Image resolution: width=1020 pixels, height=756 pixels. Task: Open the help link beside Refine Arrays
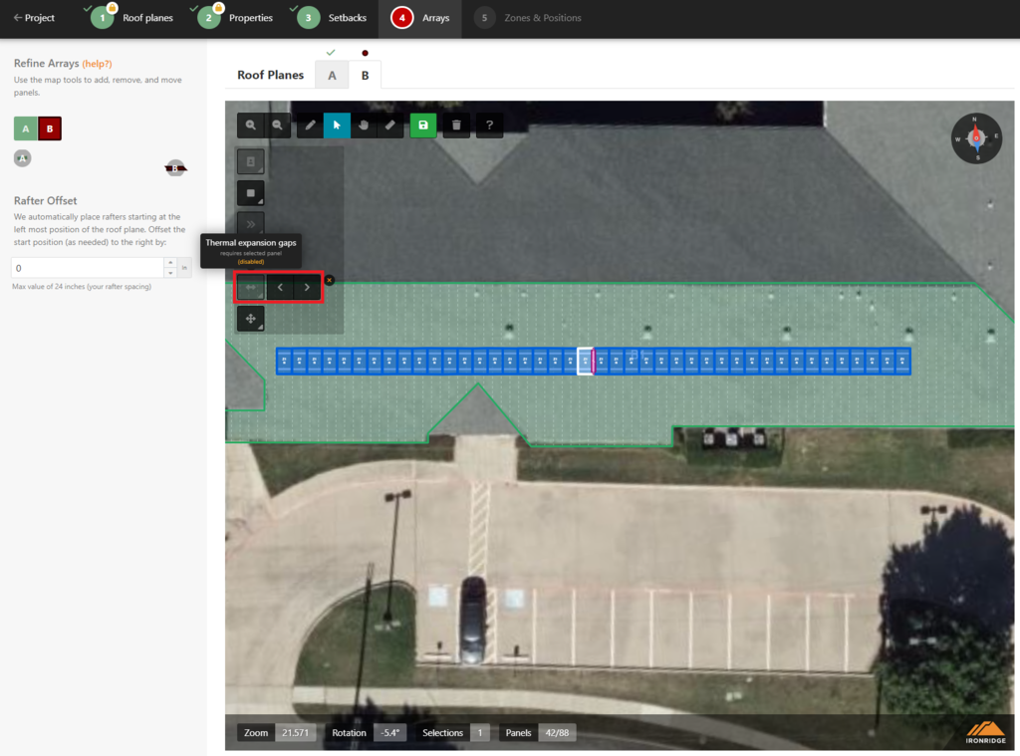(98, 64)
